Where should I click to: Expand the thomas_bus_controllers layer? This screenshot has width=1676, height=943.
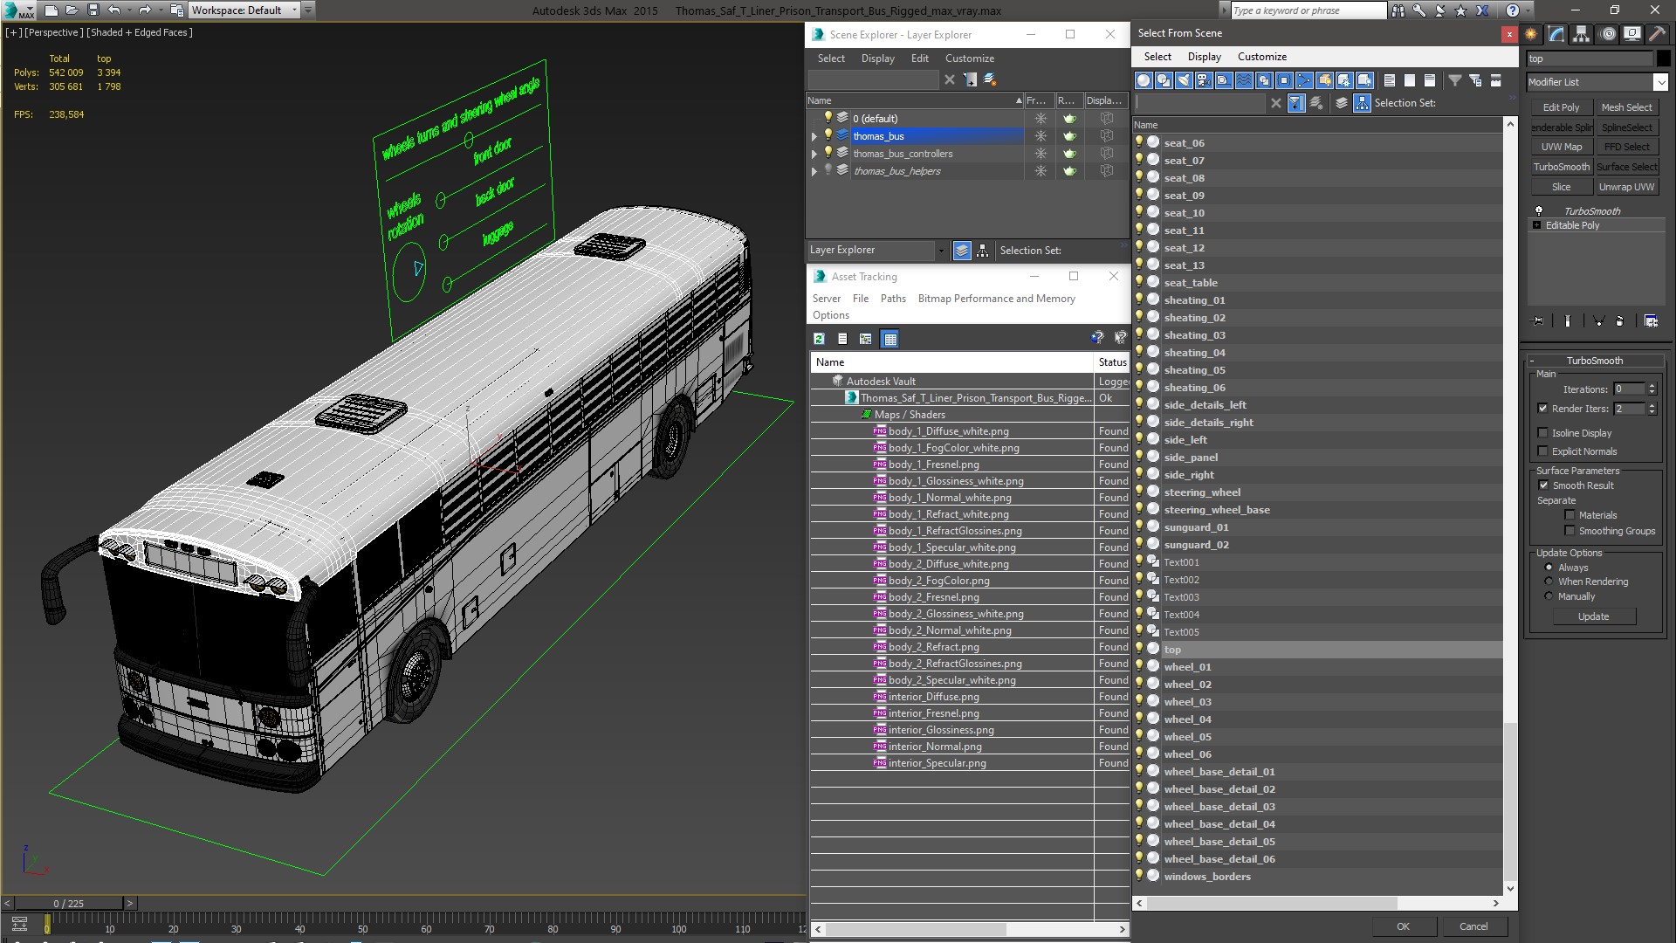click(x=814, y=154)
